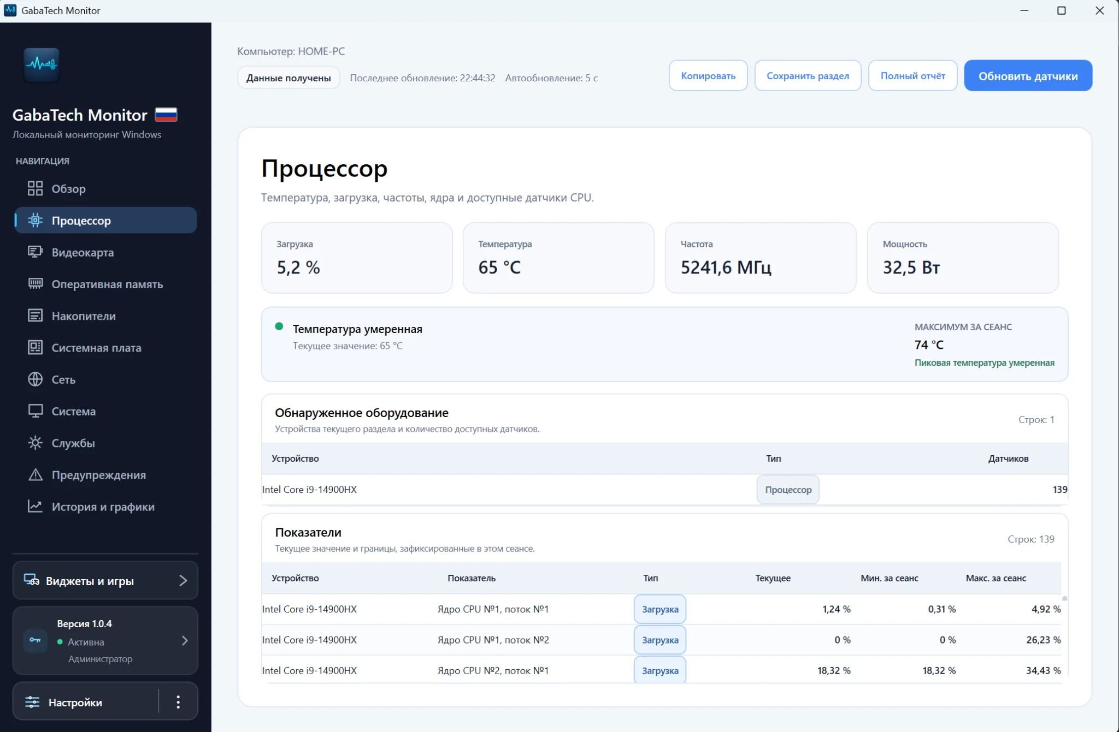This screenshot has width=1119, height=732.
Task: Open Настройки button
Action: (x=85, y=702)
